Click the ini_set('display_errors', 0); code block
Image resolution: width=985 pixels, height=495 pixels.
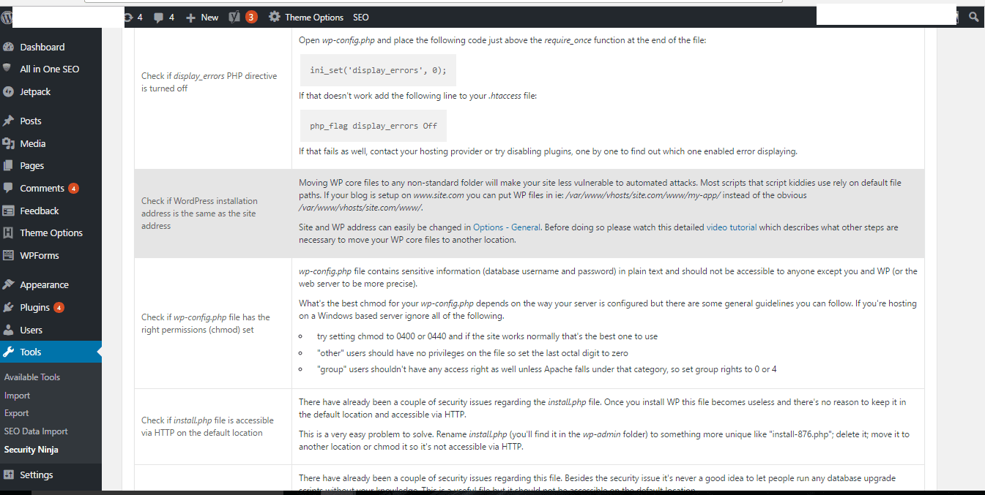(378, 71)
